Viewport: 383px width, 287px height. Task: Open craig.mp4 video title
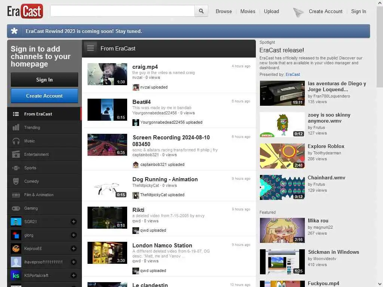coord(145,67)
